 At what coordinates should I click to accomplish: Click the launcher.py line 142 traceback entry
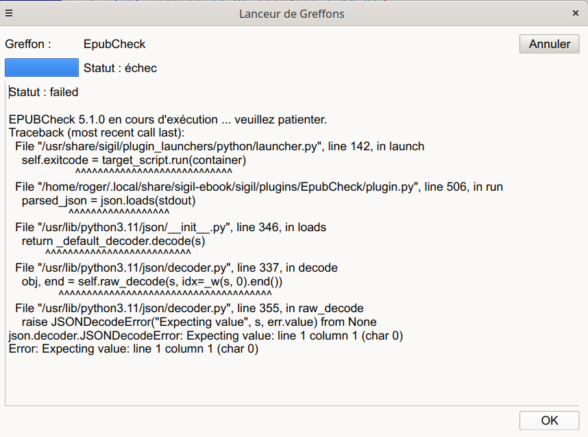click(219, 146)
